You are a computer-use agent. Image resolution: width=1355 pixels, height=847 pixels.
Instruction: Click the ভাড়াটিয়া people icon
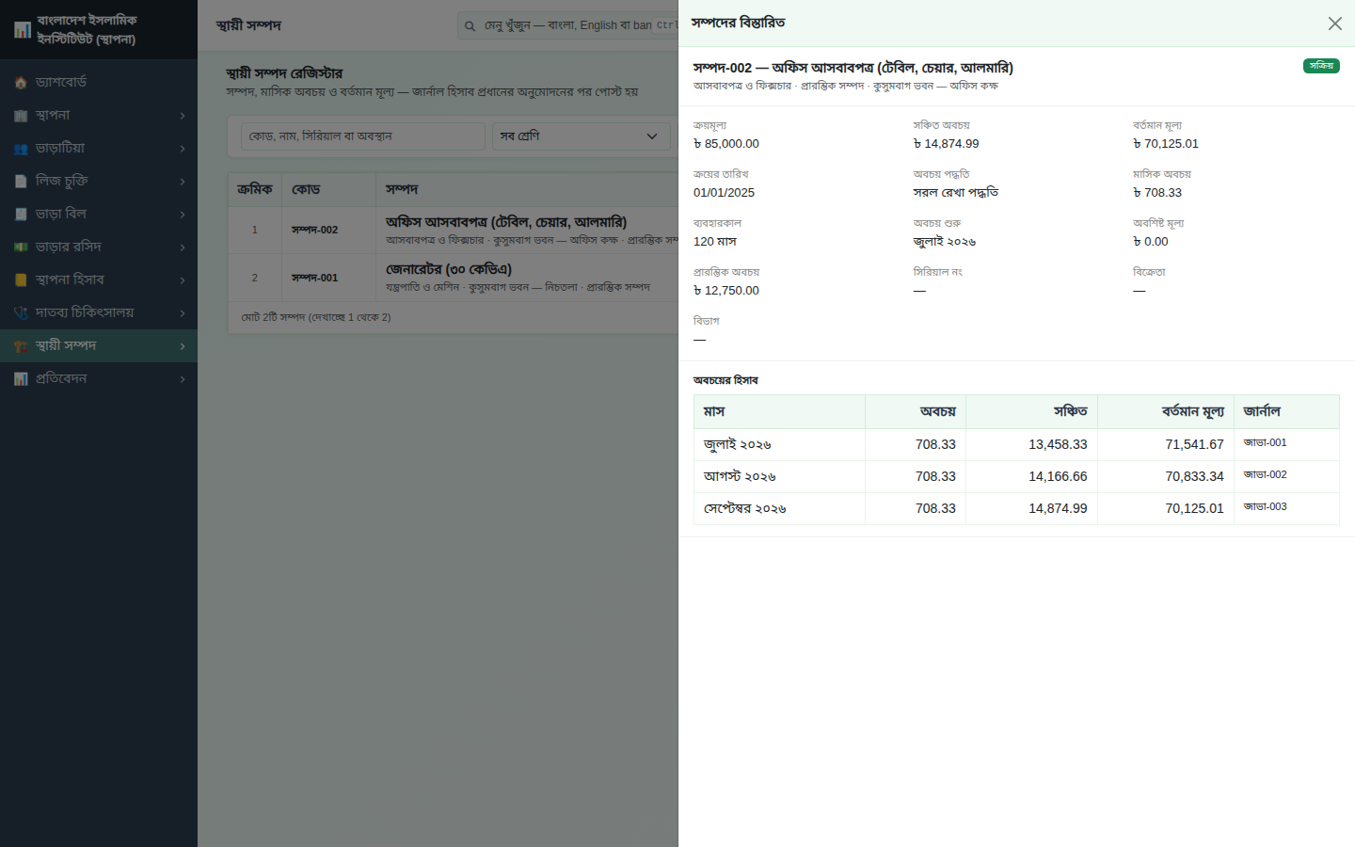coord(21,149)
